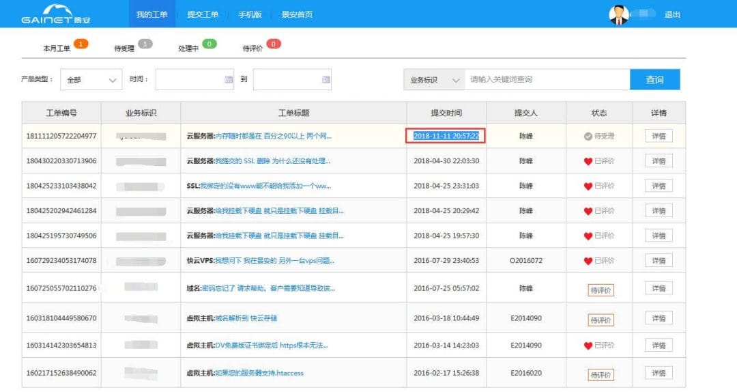Click 详情 for ticket 181111205722204977
The image size is (737, 392).
[658, 136]
